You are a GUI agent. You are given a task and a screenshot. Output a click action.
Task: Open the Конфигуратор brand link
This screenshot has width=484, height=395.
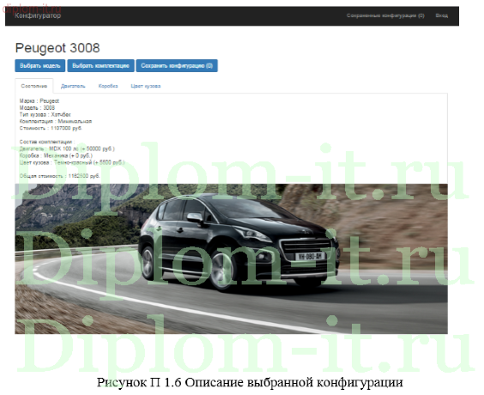tap(38, 15)
